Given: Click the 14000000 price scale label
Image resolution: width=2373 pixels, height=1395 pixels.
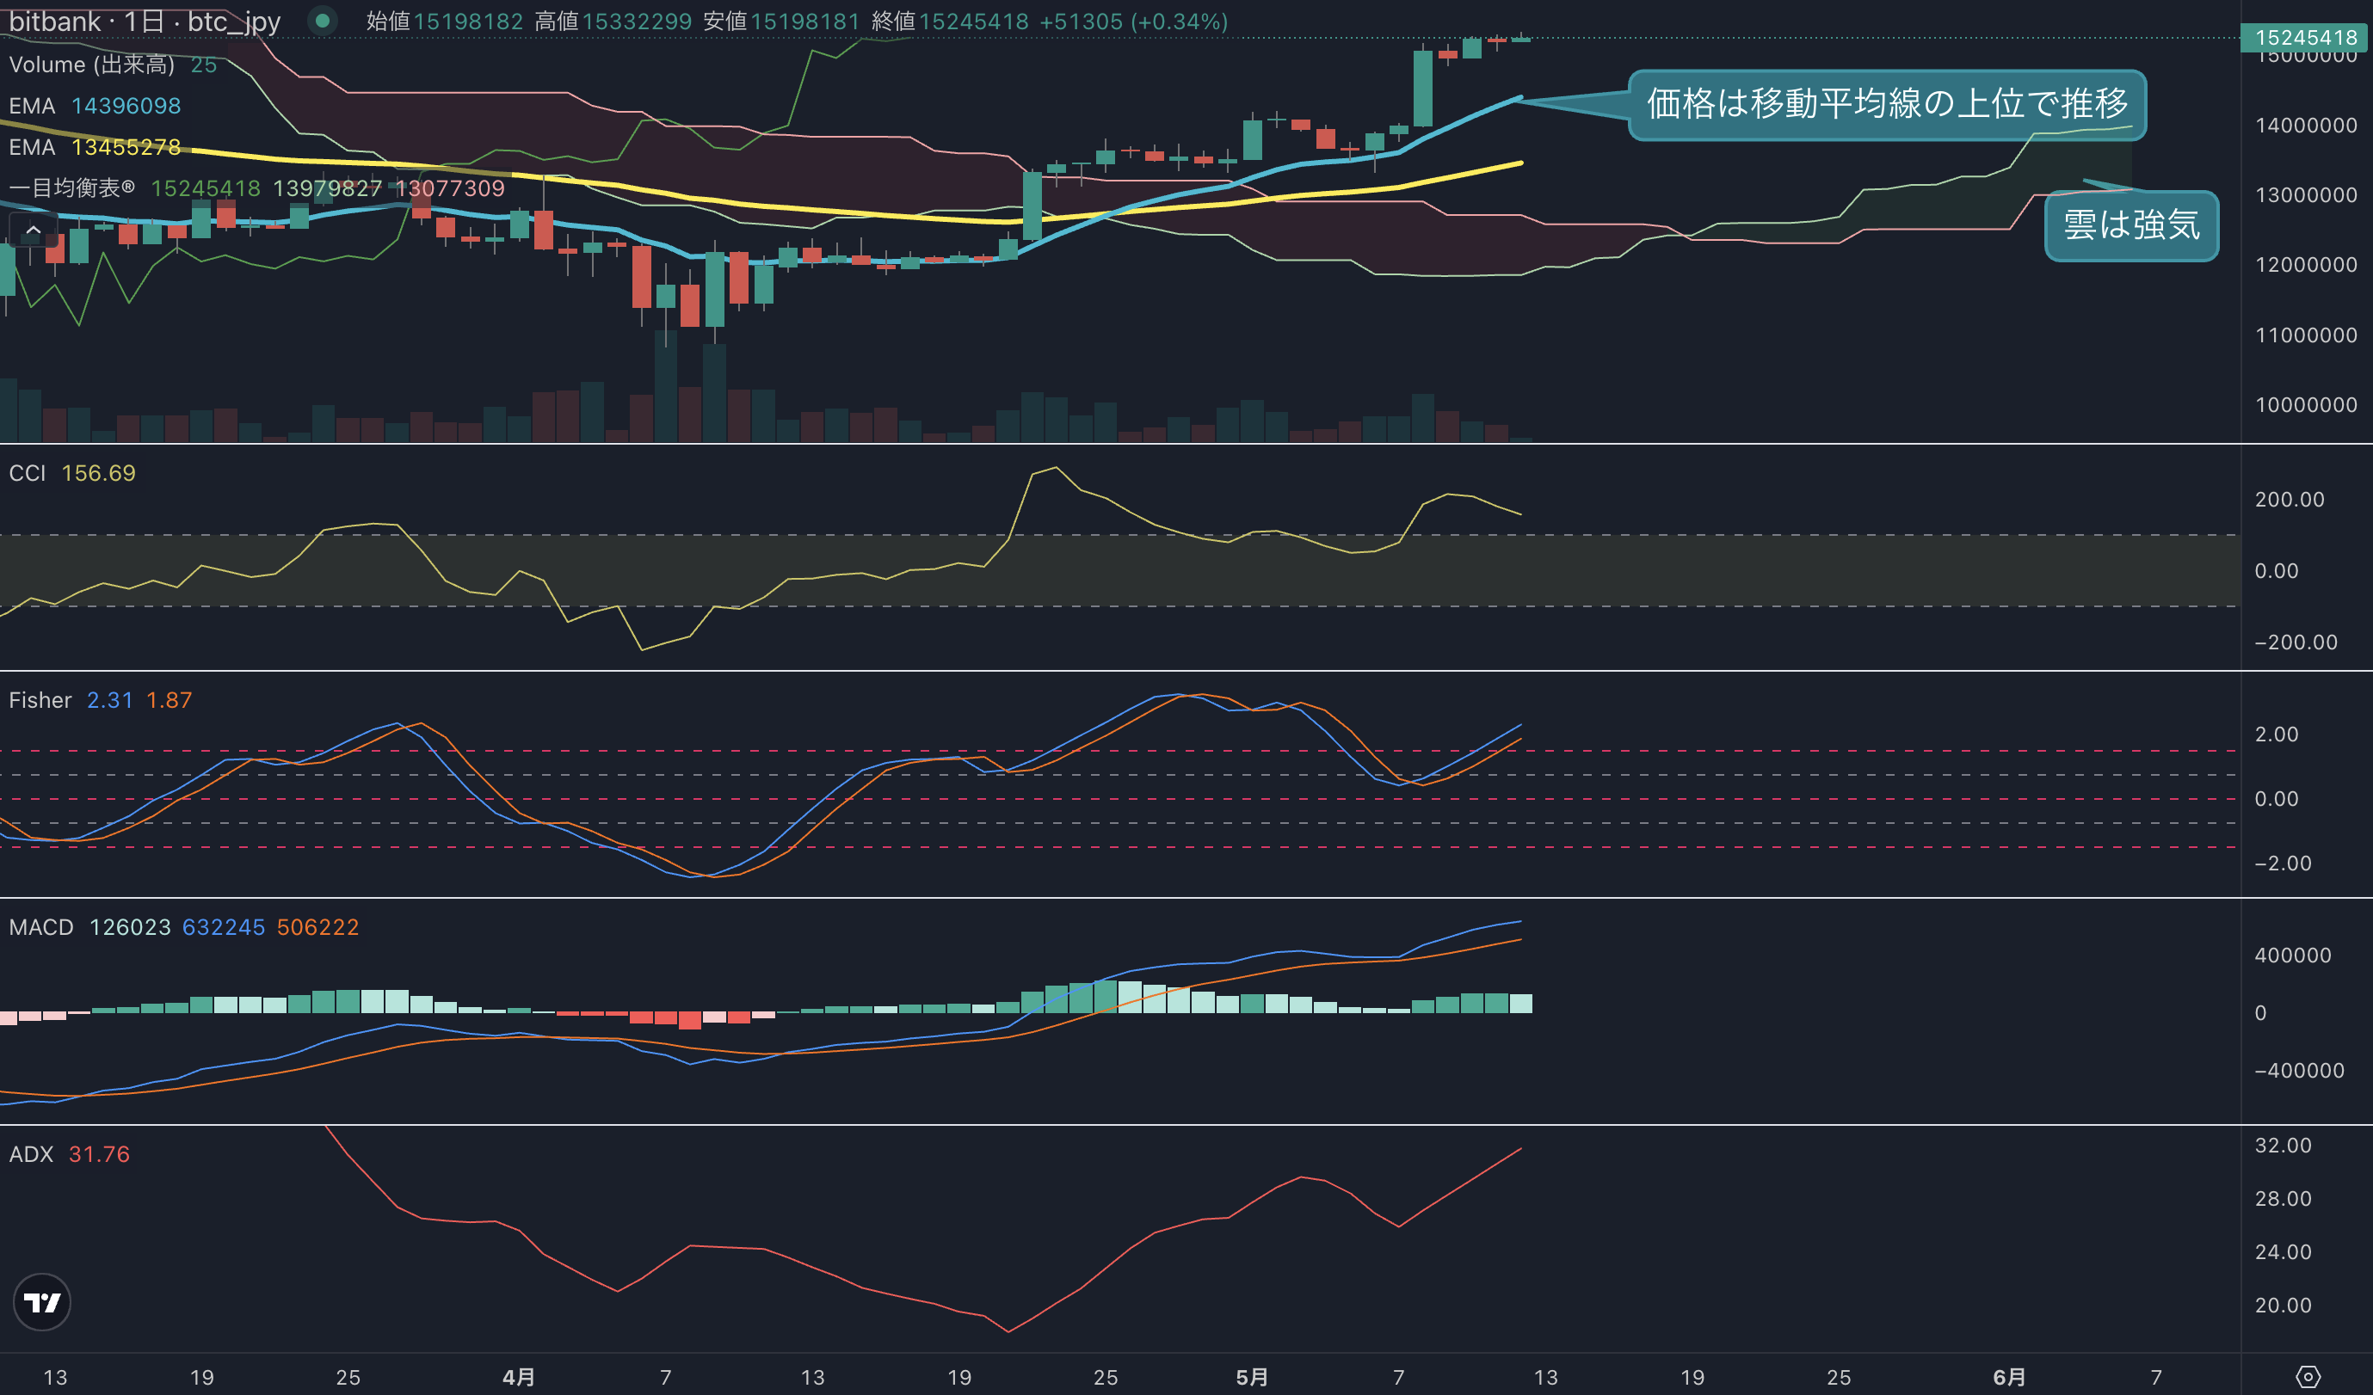Looking at the screenshot, I should coord(2305,126).
